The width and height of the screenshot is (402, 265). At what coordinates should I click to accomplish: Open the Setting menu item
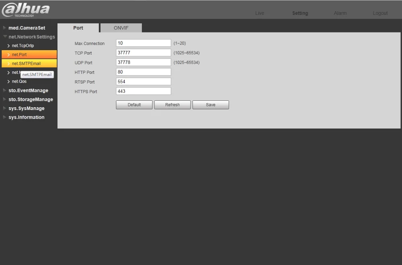click(x=300, y=13)
